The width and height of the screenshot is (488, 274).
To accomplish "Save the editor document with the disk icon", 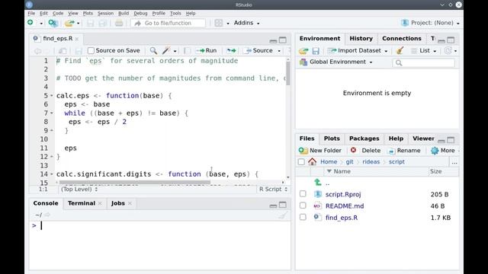I will [79, 51].
